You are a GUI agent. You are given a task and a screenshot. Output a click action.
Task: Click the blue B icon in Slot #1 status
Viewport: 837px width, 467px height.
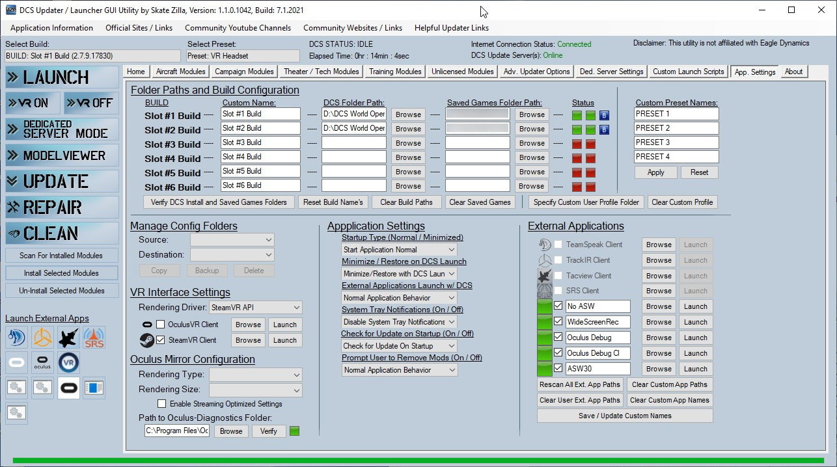click(x=604, y=116)
